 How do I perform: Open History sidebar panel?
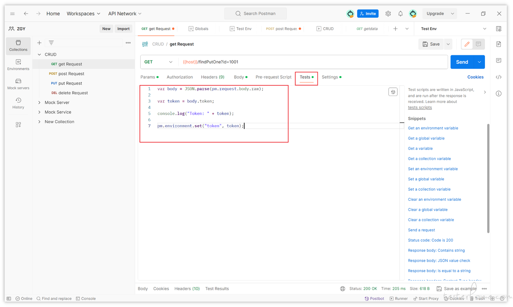coord(18,103)
